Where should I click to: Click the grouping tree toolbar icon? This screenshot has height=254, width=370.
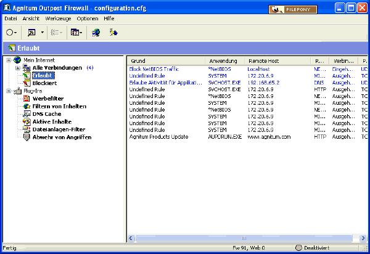[56, 33]
